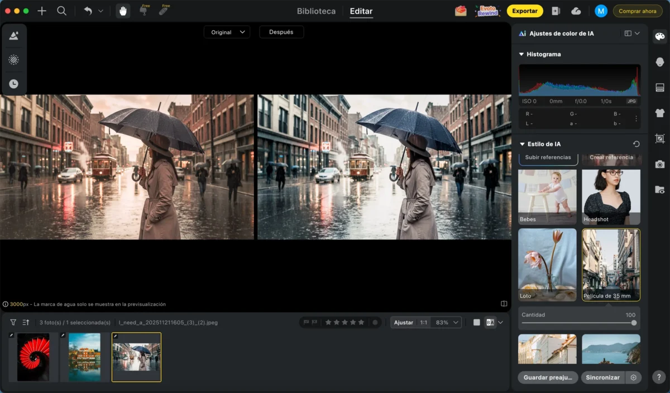This screenshot has height=393, width=670.
Task: Toggle the before/after B|A compare view
Action: pos(490,322)
